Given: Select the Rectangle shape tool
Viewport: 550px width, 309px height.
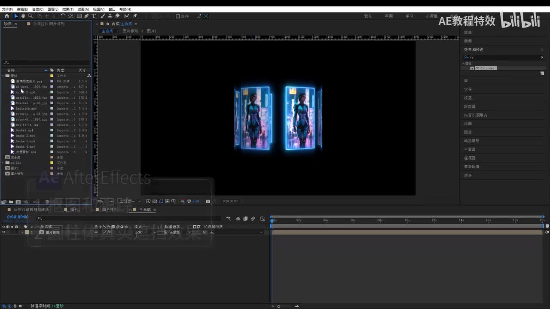Looking at the screenshot, I should click(x=79, y=16).
